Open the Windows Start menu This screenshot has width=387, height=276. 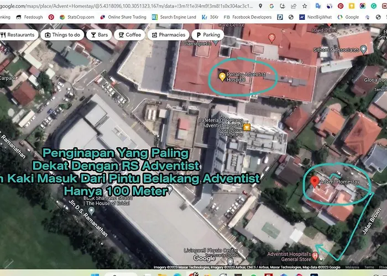coord(95,274)
